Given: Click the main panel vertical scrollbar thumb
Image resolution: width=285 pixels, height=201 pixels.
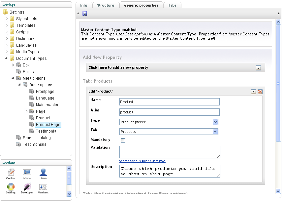Looking at the screenshot, I should [278, 83].
